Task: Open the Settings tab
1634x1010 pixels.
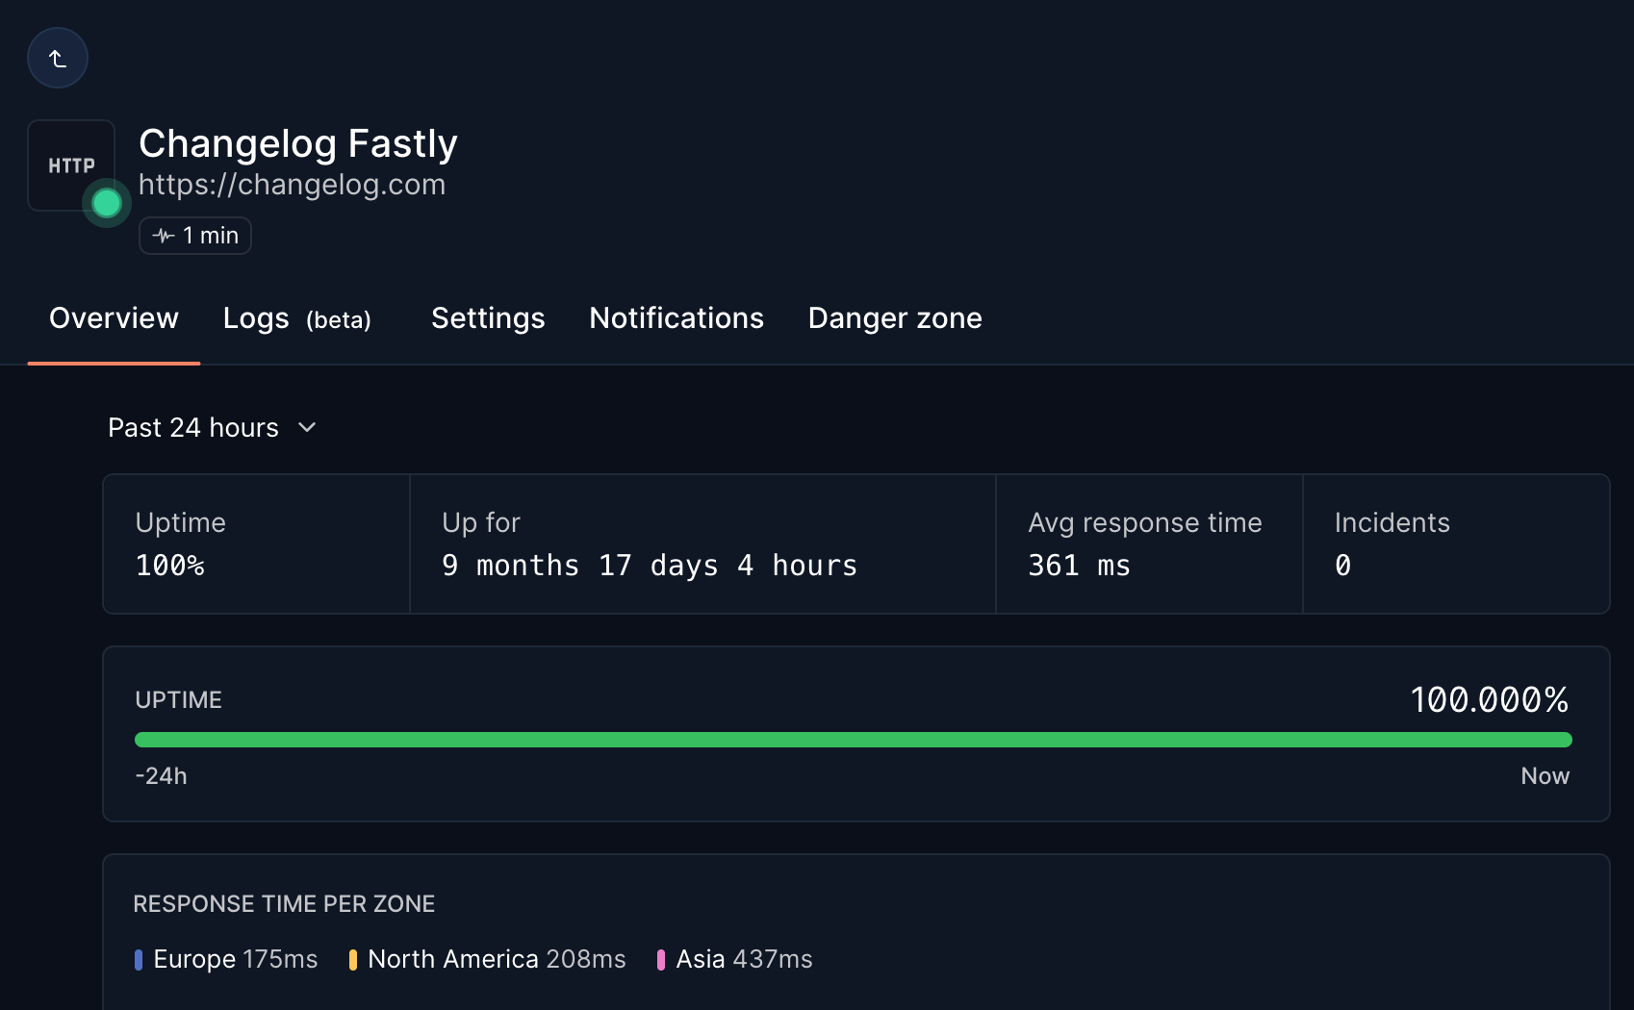Action: [x=488, y=318]
